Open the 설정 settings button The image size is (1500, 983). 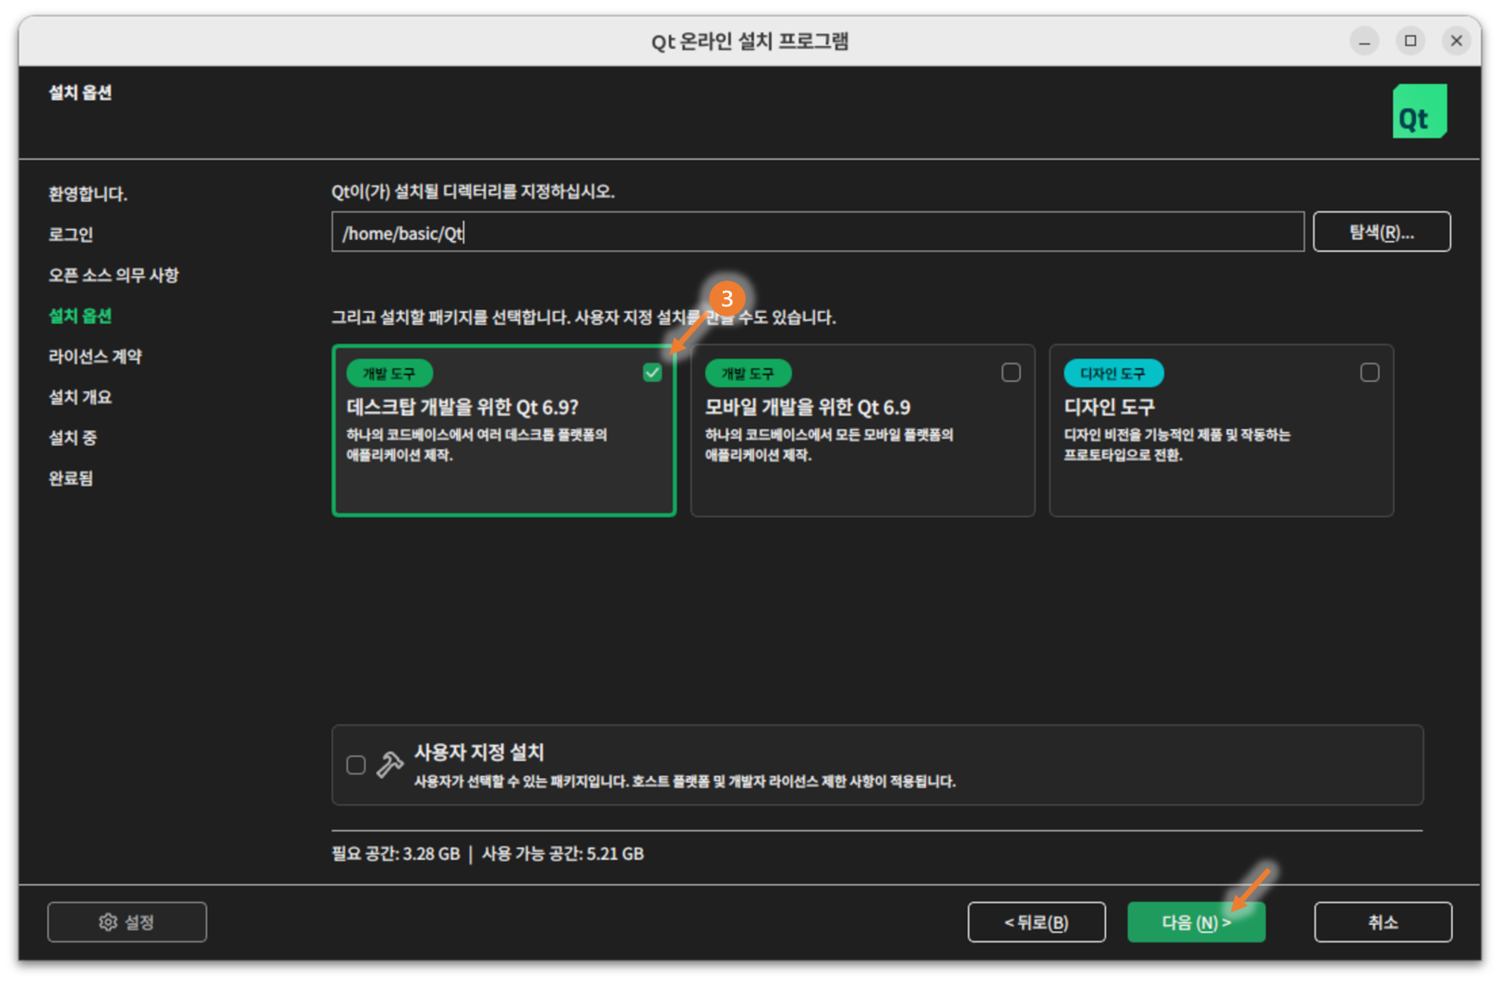tap(127, 922)
